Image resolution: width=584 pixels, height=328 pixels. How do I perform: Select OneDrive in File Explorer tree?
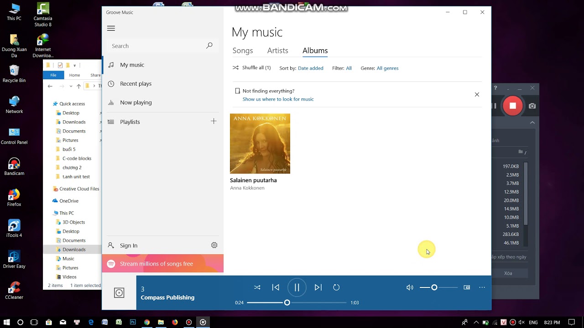[x=69, y=201]
